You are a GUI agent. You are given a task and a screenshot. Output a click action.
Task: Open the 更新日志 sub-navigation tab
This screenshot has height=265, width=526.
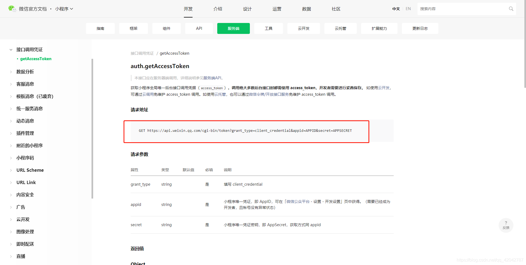coord(420,28)
